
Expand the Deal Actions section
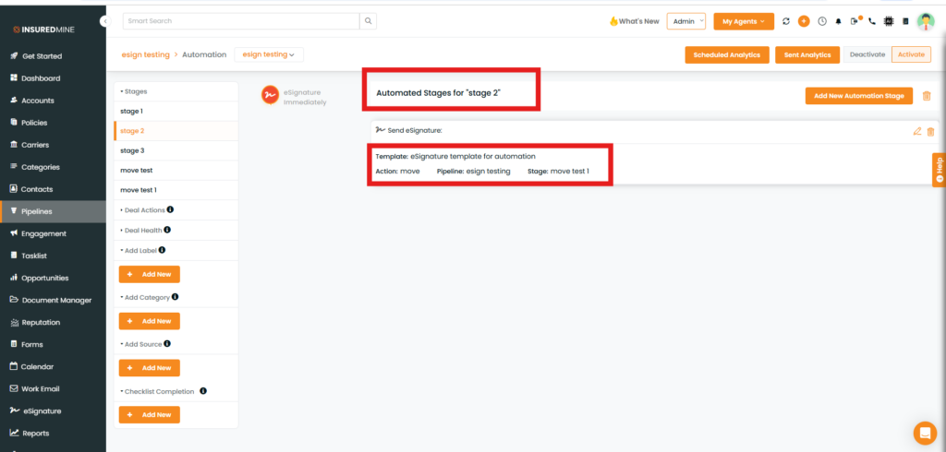tap(144, 210)
